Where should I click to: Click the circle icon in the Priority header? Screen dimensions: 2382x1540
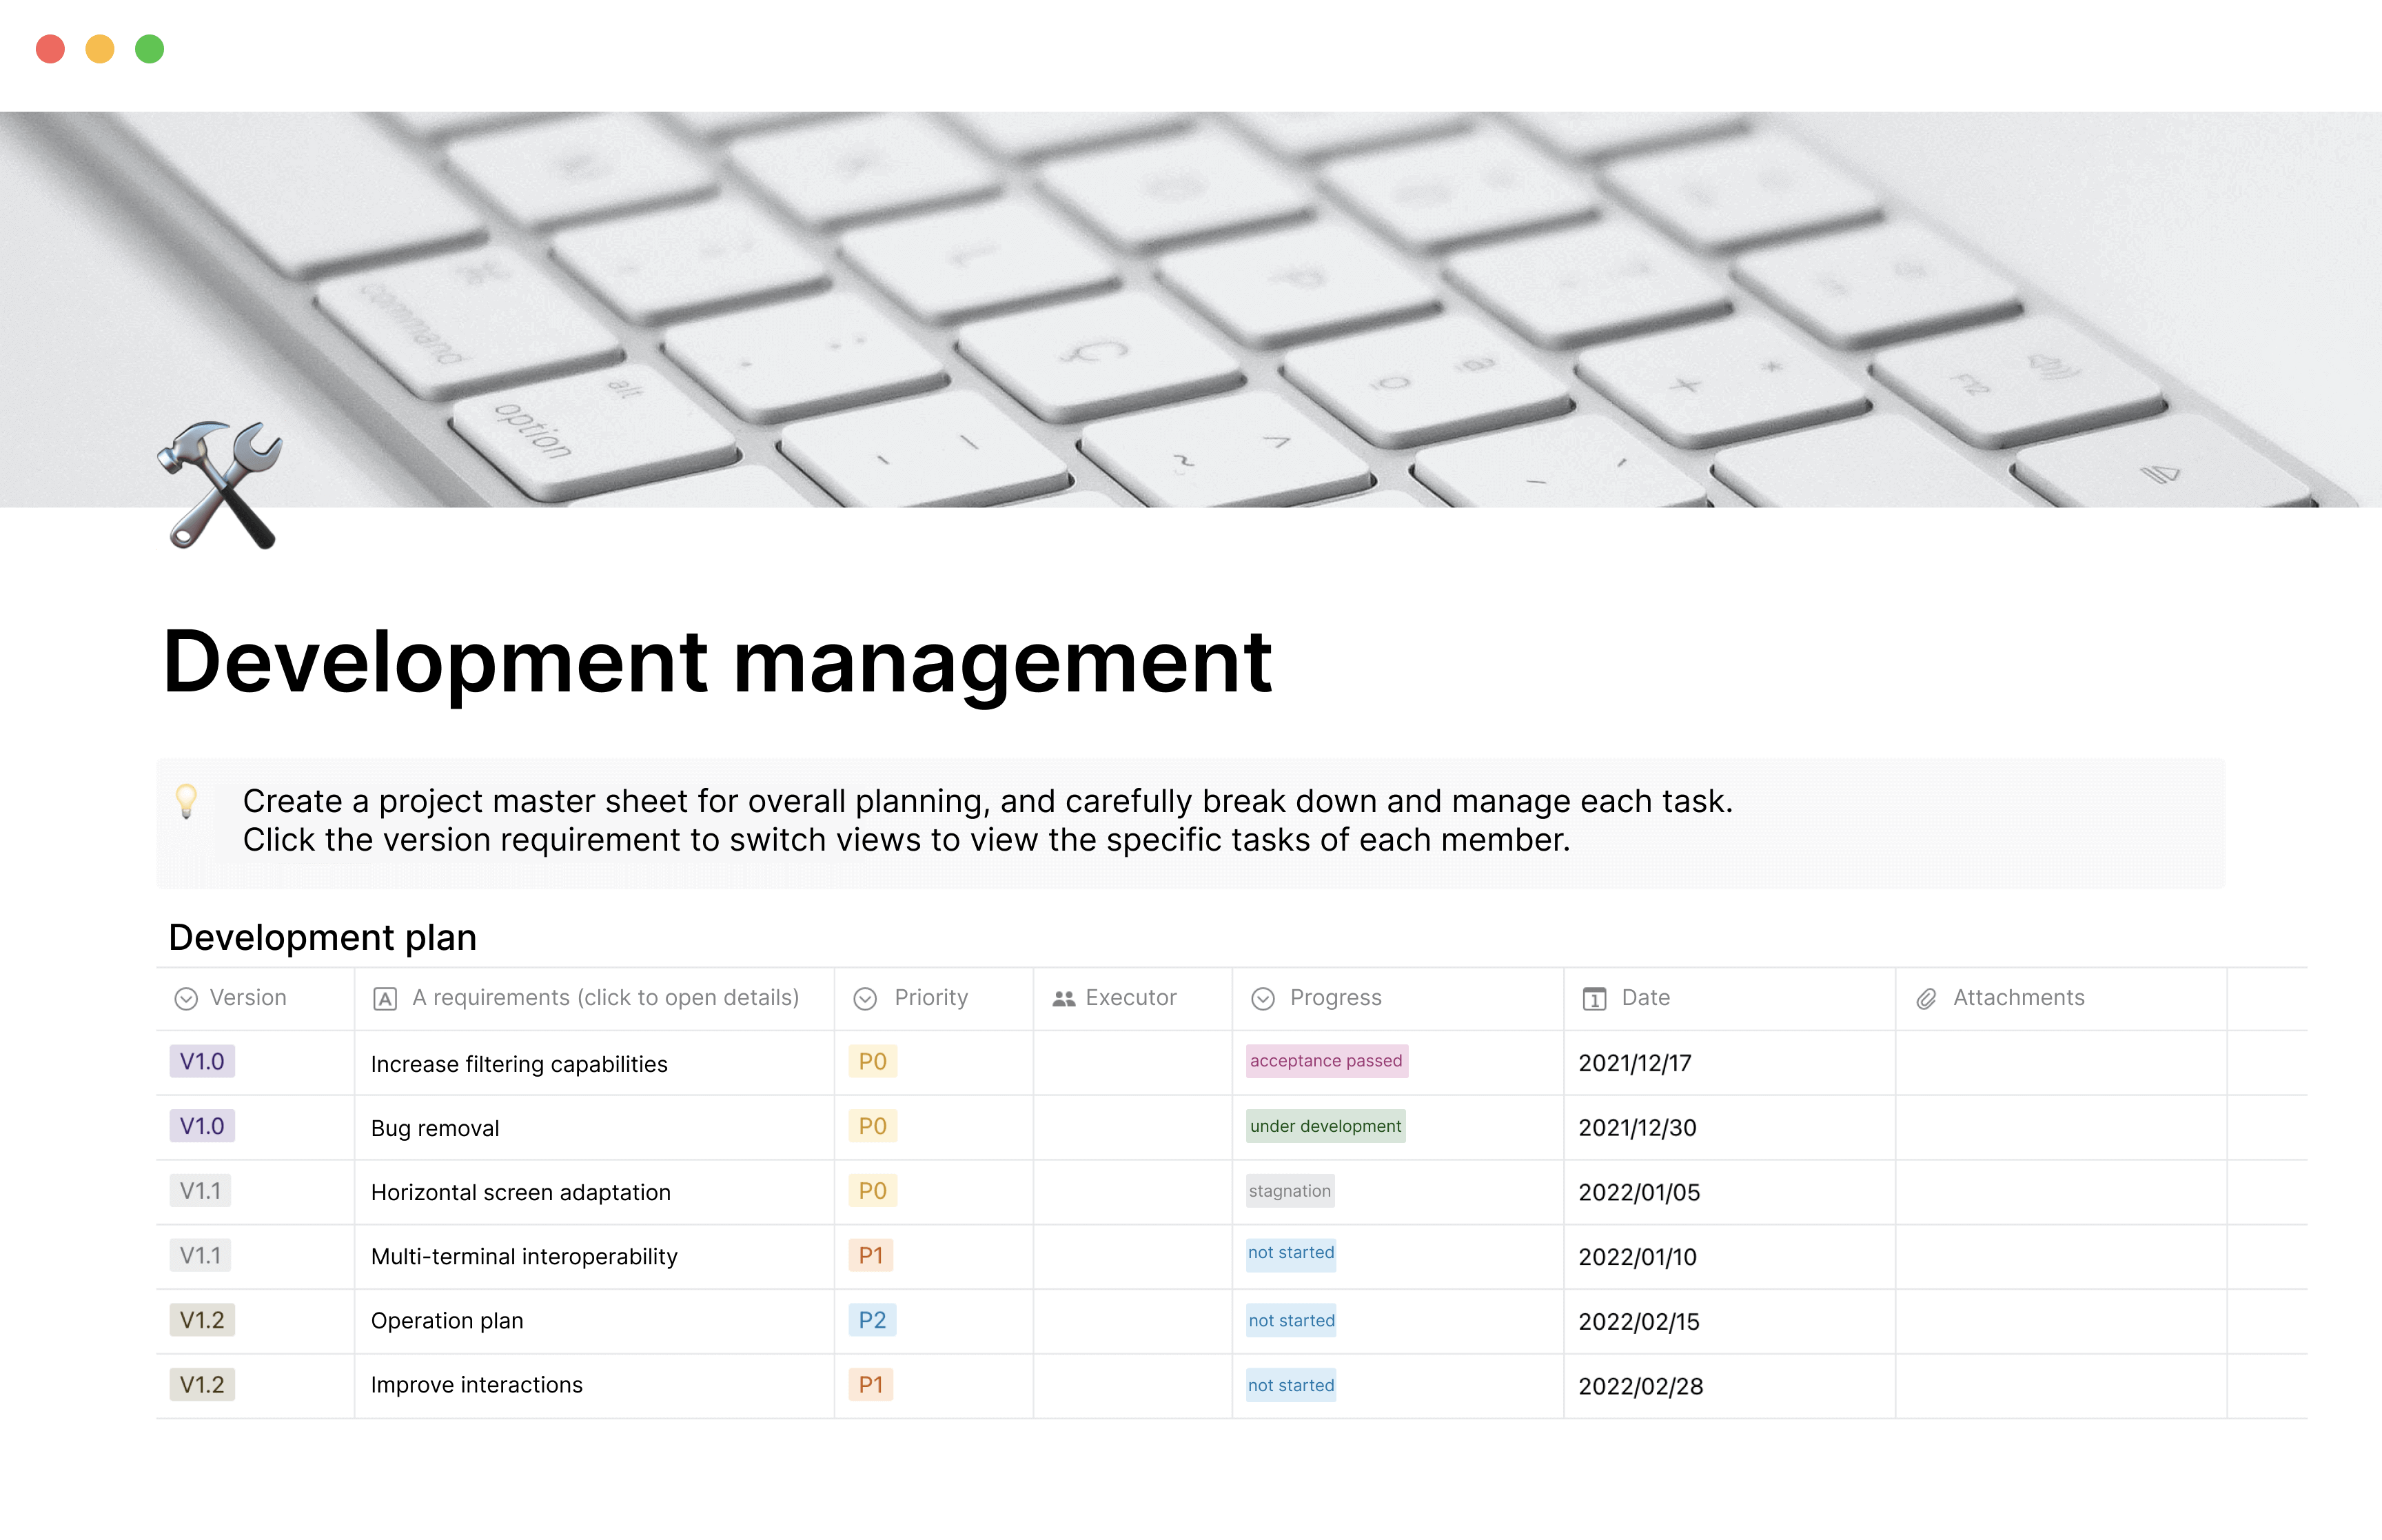pyautogui.click(x=866, y=997)
